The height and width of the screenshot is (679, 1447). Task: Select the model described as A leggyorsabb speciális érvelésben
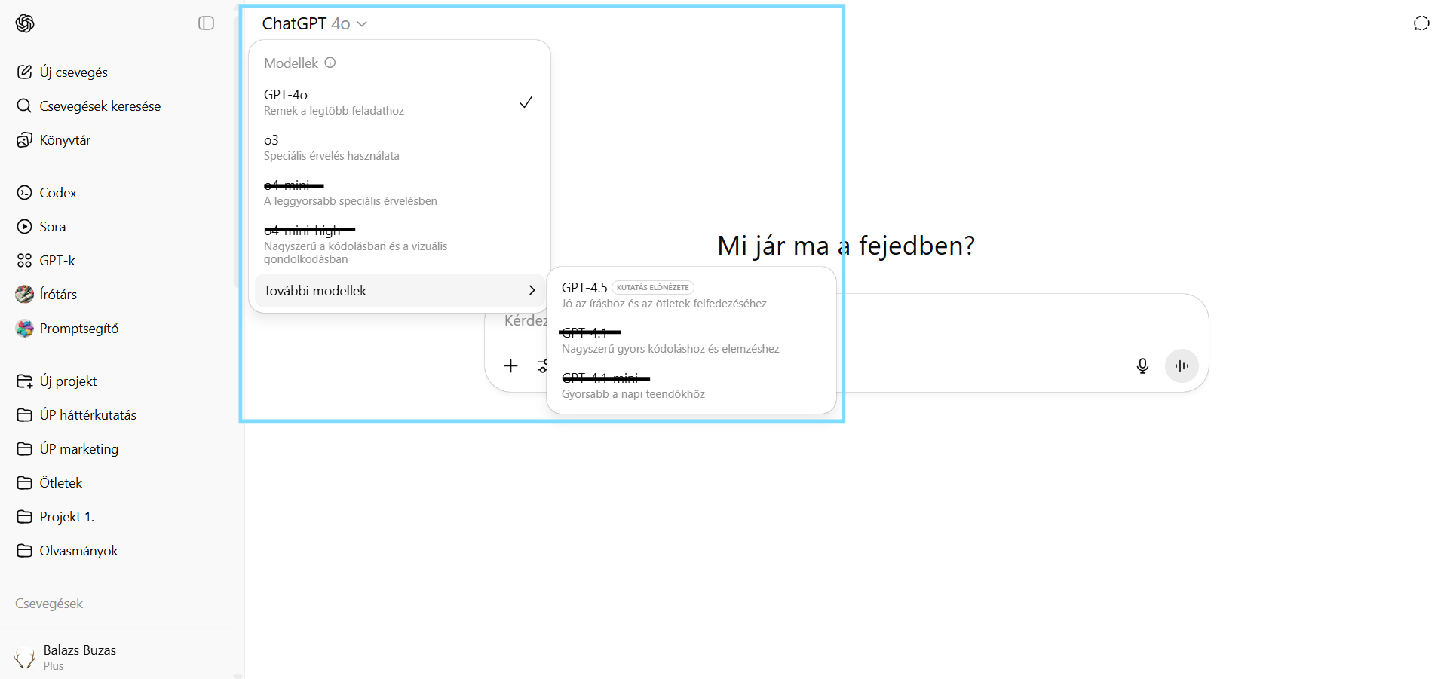click(400, 192)
